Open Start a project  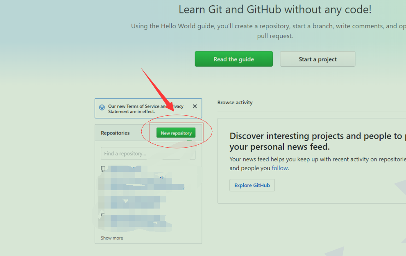click(318, 59)
